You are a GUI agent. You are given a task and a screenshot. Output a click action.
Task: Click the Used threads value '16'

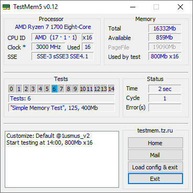click(88, 47)
